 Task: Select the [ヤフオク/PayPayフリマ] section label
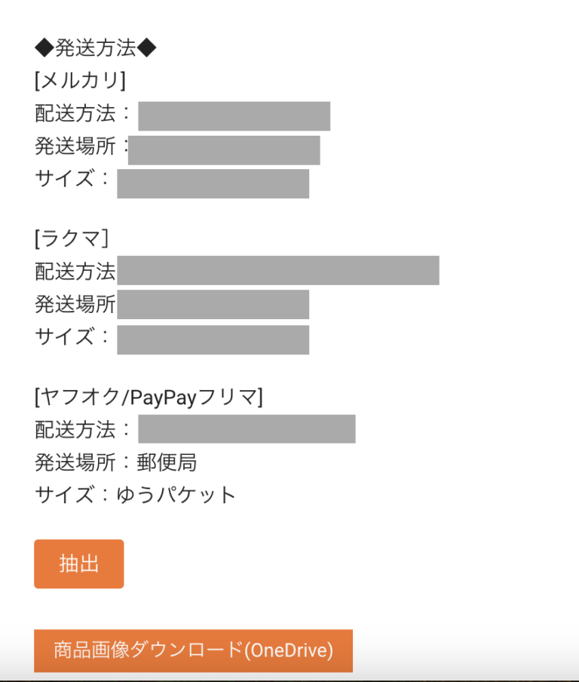149,397
